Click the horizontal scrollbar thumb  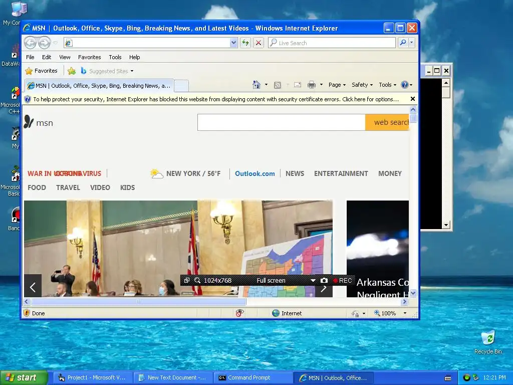coord(138,301)
